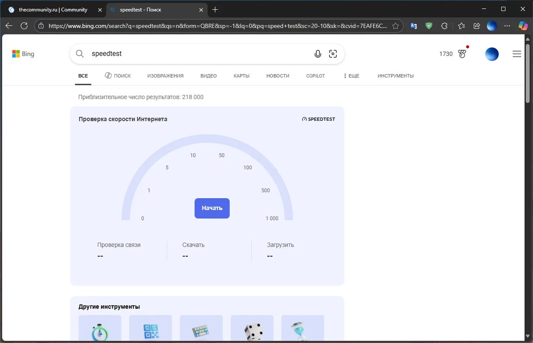The height and width of the screenshot is (343, 533).
Task: Select the ВСЕ search tab
Action: point(83,76)
